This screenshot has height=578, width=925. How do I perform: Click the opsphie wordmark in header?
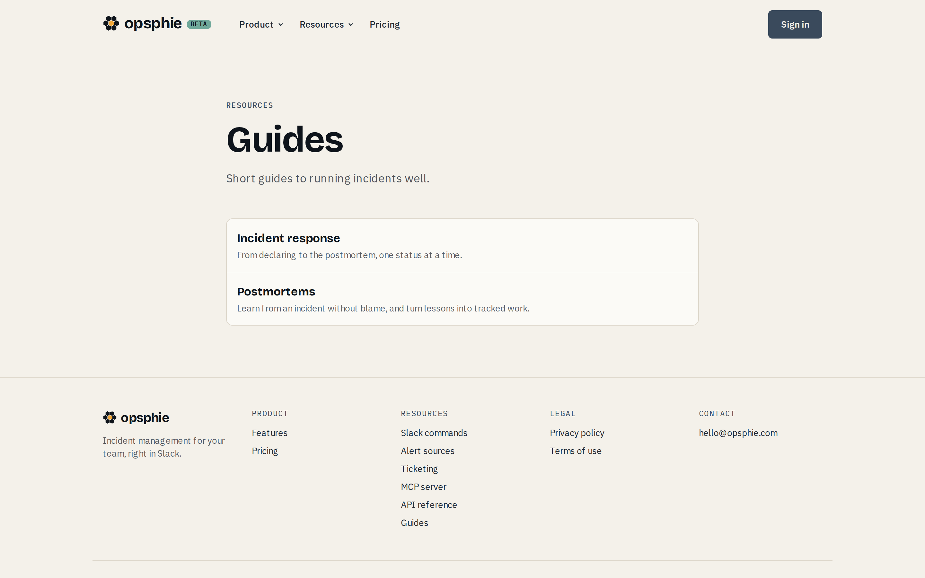tap(153, 24)
